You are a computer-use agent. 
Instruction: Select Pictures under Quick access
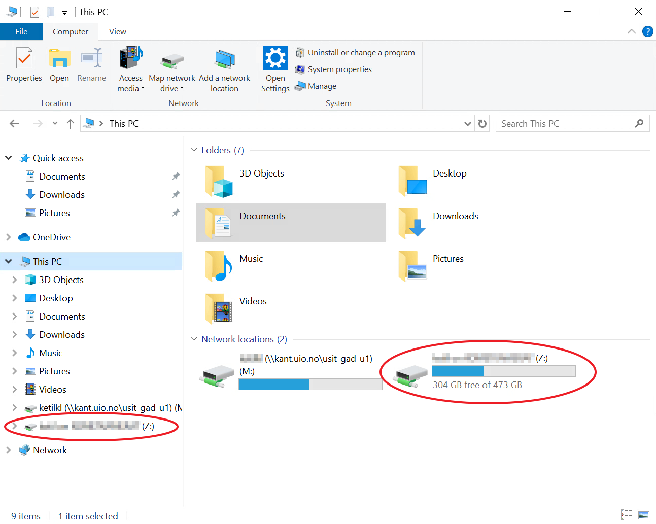(54, 213)
